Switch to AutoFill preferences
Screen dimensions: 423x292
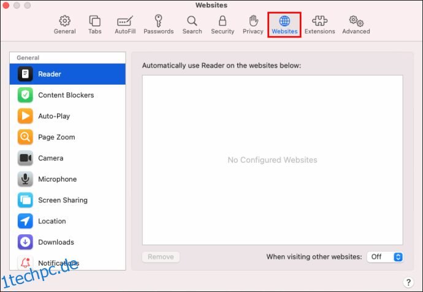click(125, 25)
